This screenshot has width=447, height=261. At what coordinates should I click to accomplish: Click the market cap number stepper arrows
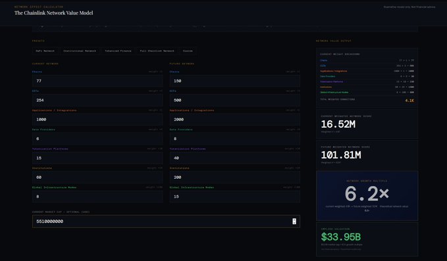pos(294,222)
